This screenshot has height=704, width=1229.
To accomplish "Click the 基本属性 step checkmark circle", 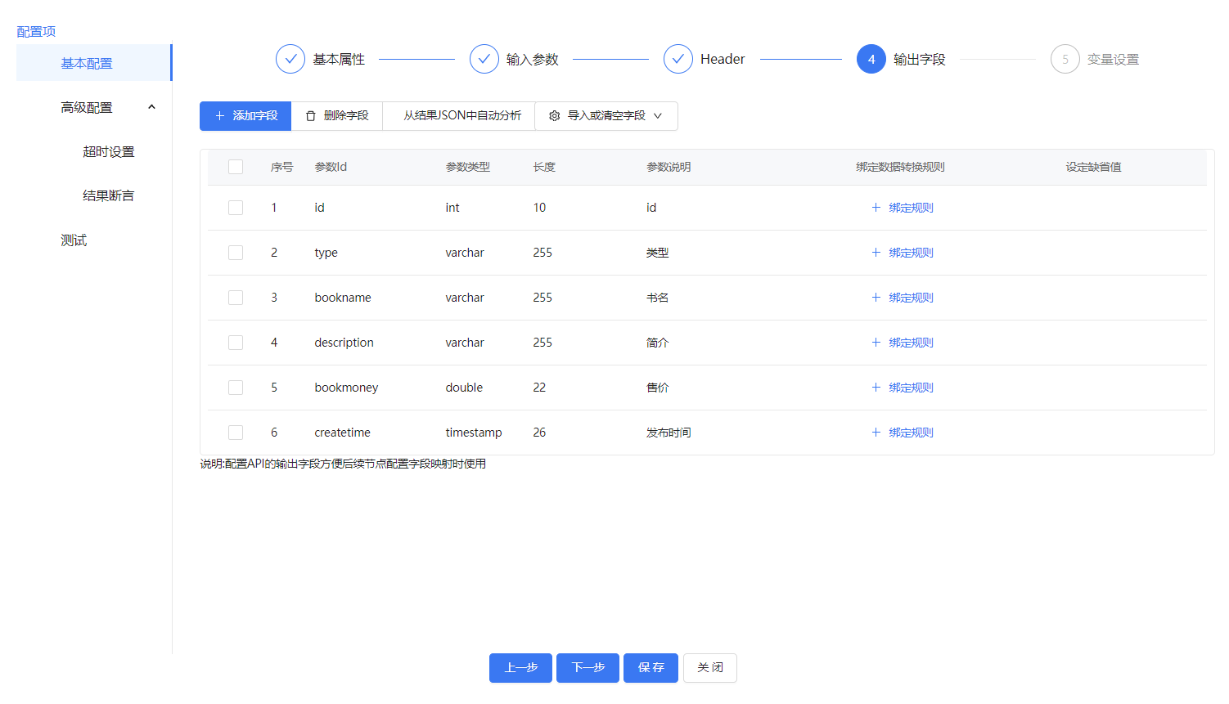I will pyautogui.click(x=290, y=59).
